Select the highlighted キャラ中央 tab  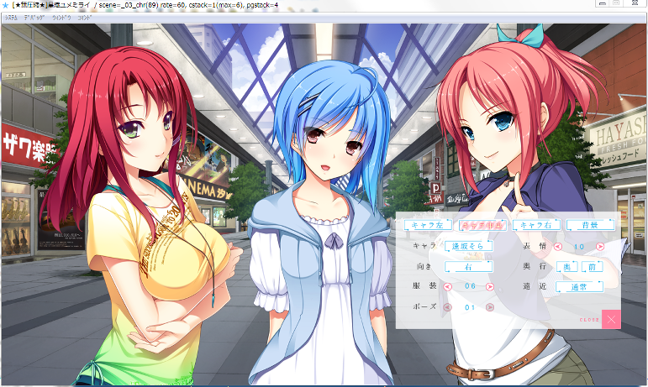[481, 225]
